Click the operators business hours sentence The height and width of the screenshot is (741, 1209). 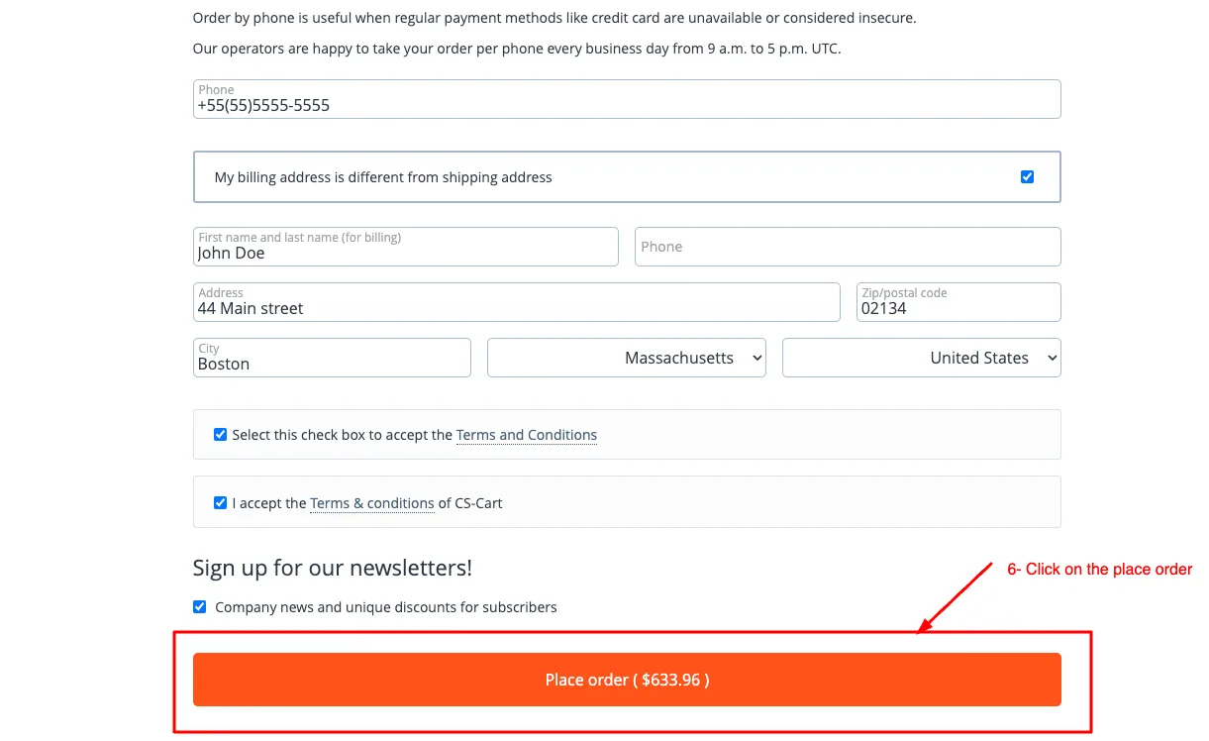click(517, 49)
